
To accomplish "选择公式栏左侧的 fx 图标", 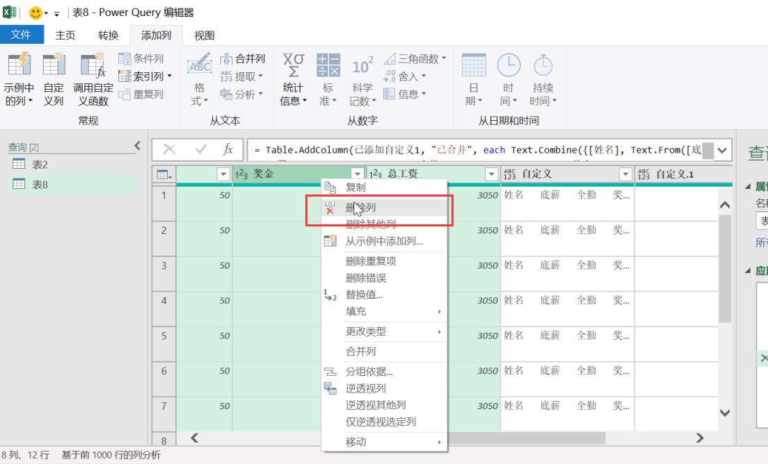I will tap(227, 149).
